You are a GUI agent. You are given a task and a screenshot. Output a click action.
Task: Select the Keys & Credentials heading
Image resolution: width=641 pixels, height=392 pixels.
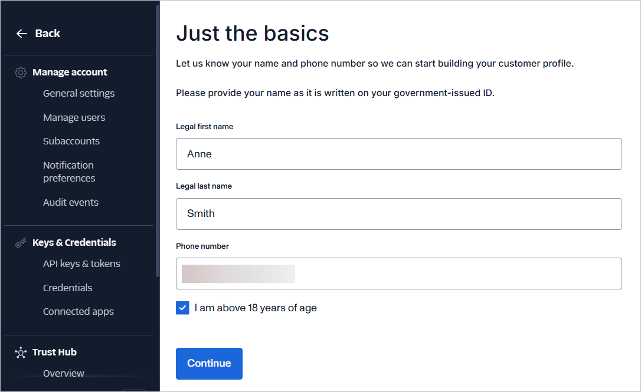[74, 242]
